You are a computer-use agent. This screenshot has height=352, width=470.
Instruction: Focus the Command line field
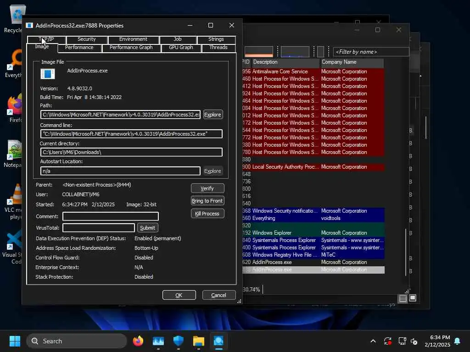coord(131,134)
